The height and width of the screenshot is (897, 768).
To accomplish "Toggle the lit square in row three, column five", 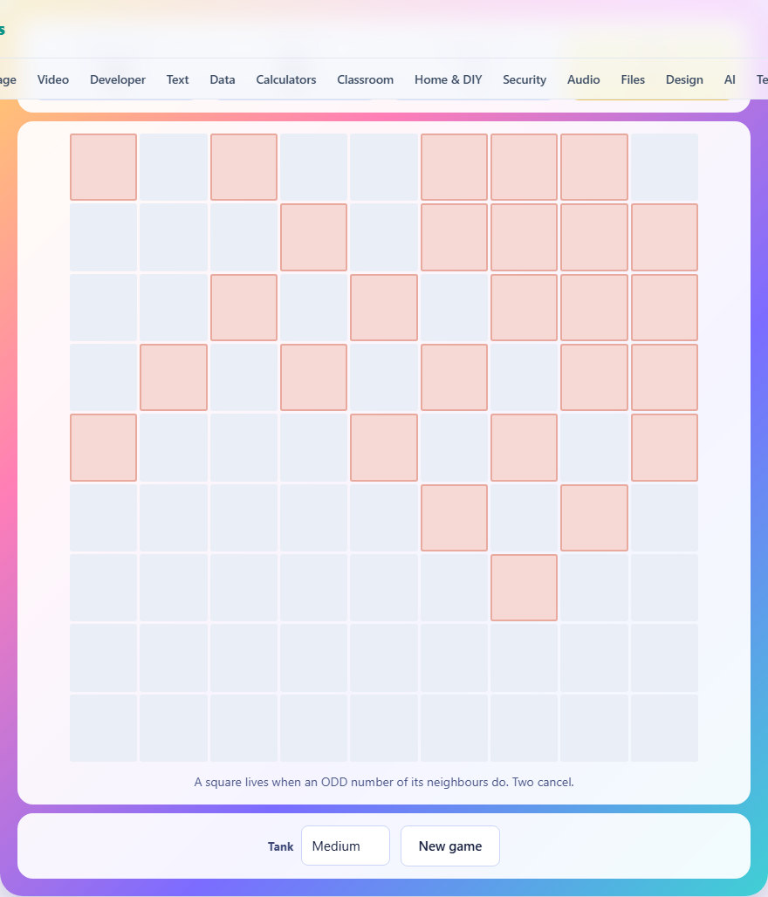I will click(x=384, y=307).
